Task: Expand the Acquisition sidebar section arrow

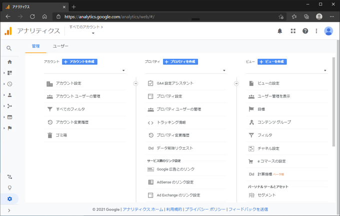Action: tap(4, 106)
